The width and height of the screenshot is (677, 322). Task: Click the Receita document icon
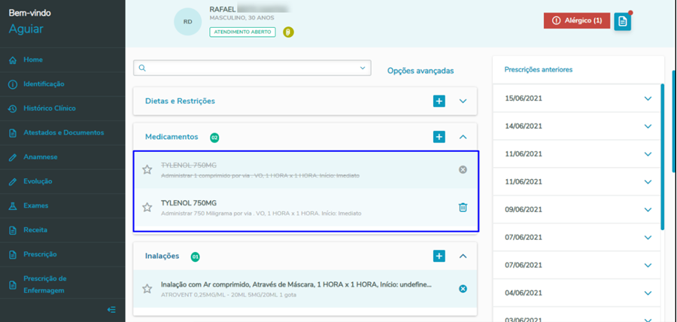[13, 230]
